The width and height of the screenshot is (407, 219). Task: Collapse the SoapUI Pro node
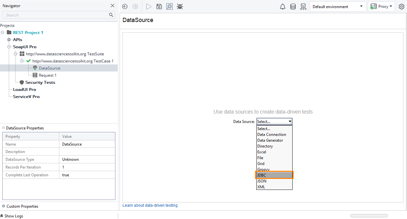coord(9,47)
